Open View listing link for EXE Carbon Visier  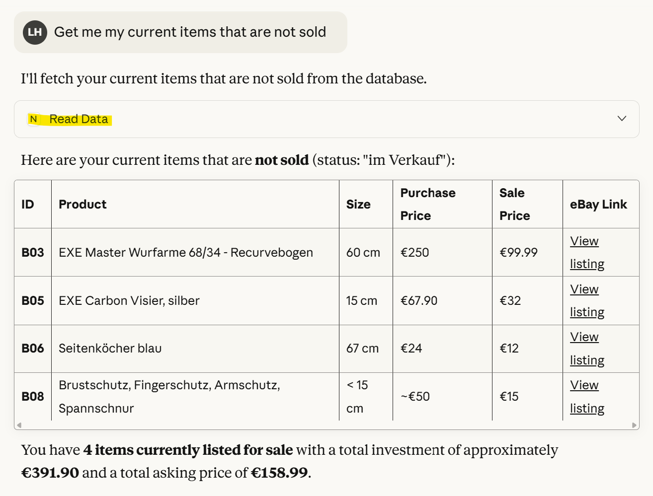586,300
